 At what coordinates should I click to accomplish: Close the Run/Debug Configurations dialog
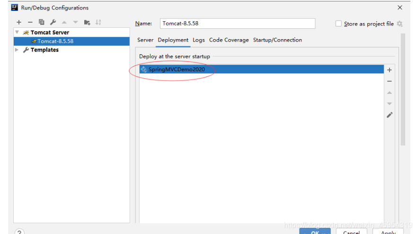pyautogui.click(x=399, y=8)
